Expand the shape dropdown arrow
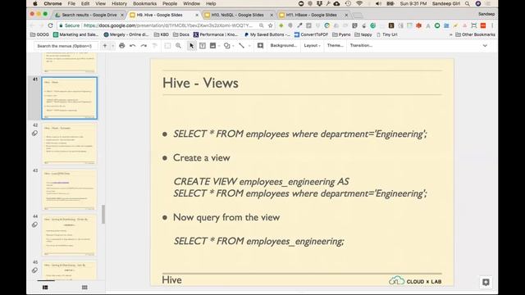 coord(233,46)
